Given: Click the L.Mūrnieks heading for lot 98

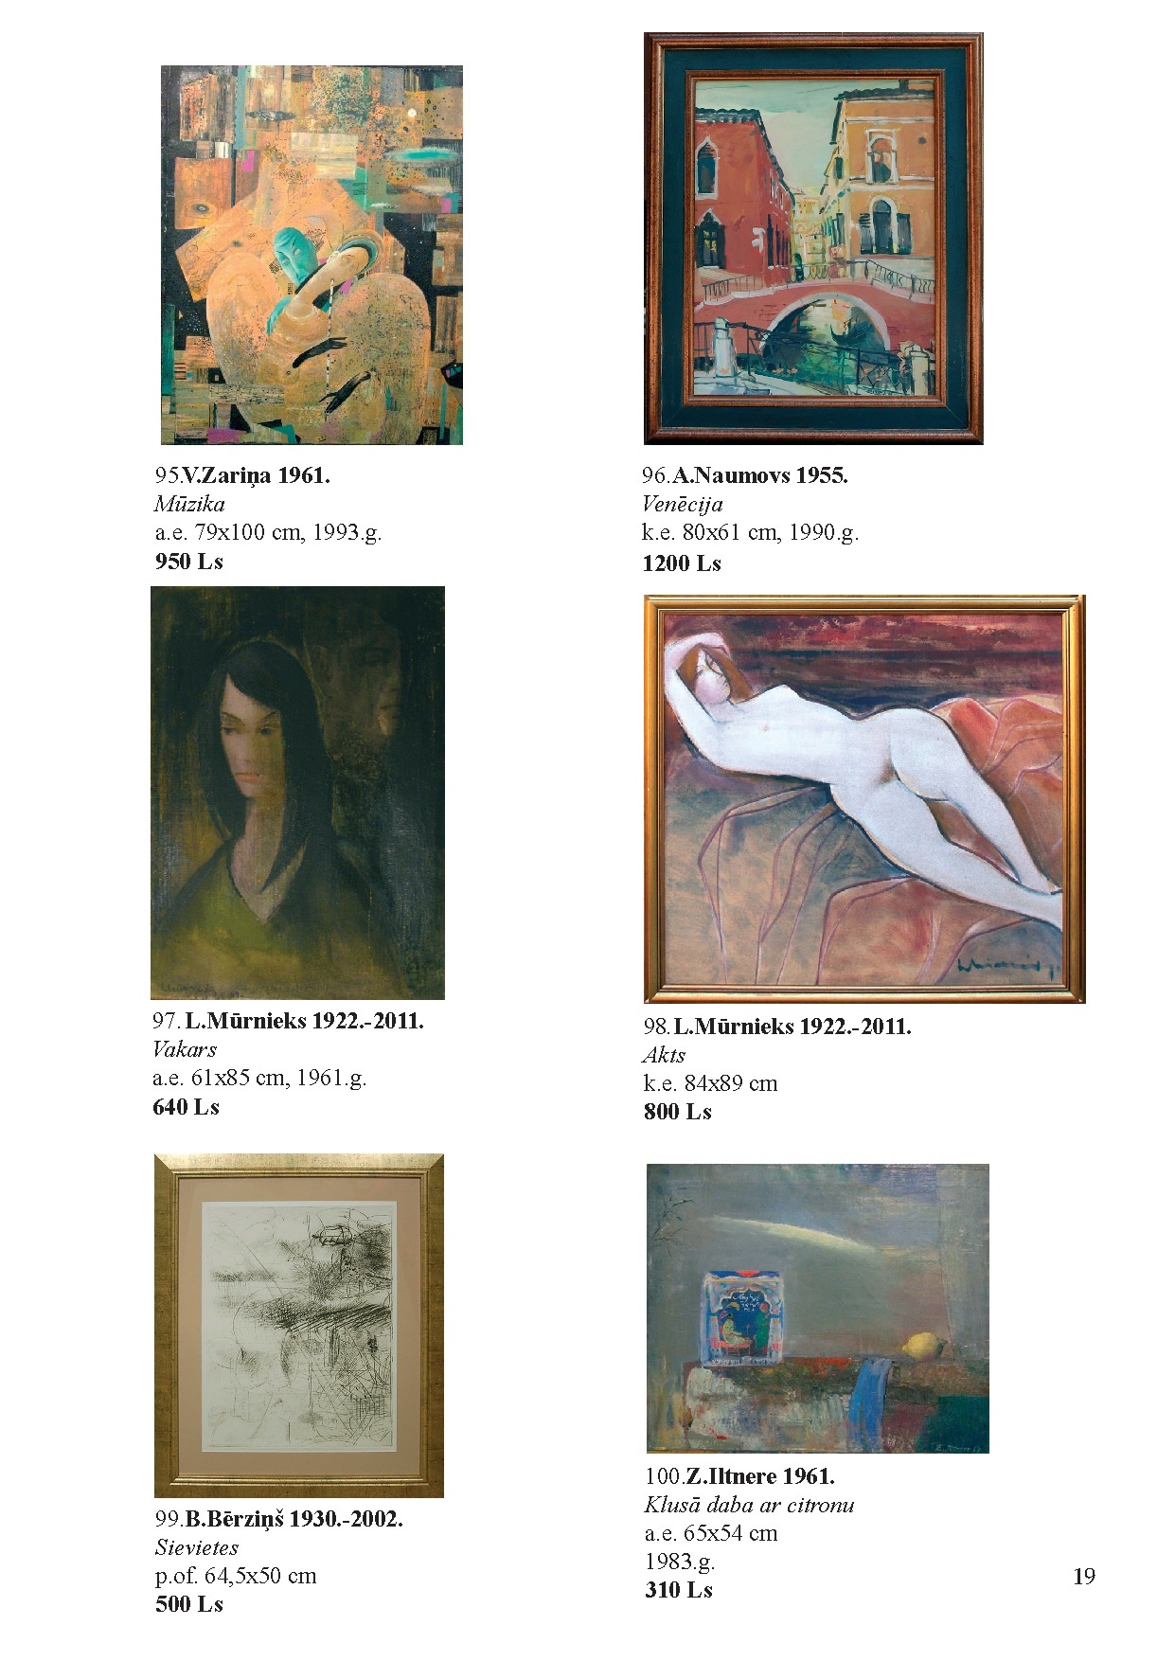Looking at the screenshot, I should click(x=792, y=1027).
